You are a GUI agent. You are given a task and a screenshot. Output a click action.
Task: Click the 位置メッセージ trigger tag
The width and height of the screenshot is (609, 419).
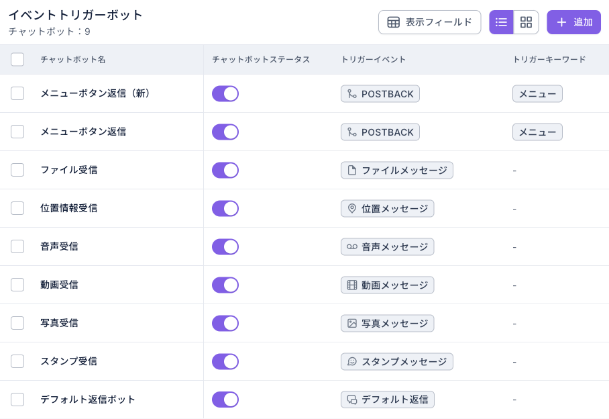tap(387, 208)
